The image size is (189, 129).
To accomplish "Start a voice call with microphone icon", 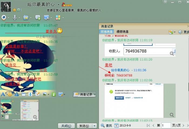I will (15, 18).
